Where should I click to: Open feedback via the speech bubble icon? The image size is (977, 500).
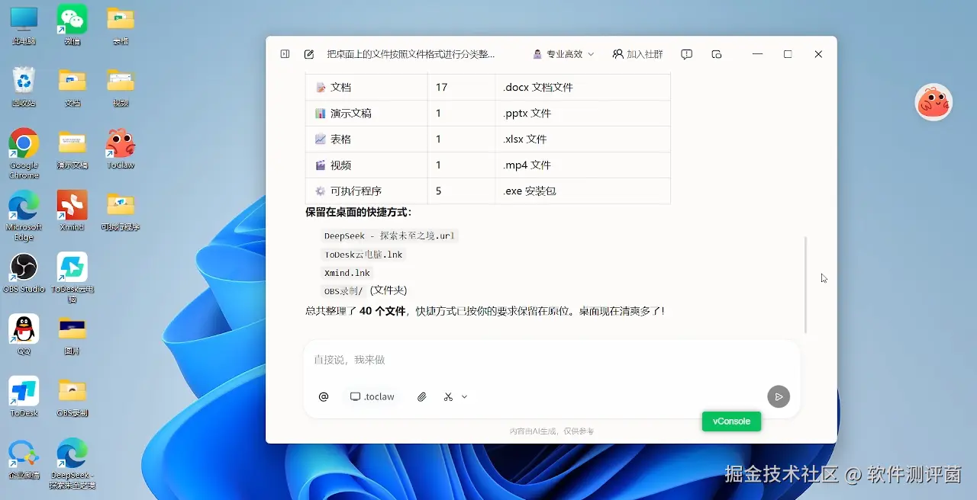click(686, 53)
